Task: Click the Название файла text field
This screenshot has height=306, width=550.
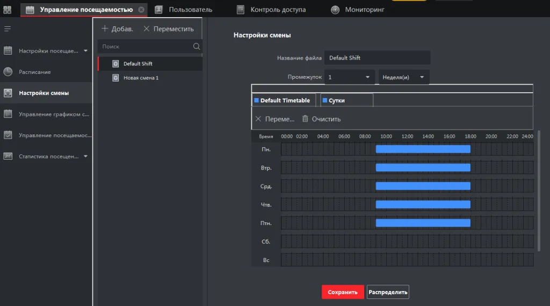Action: pos(377,58)
